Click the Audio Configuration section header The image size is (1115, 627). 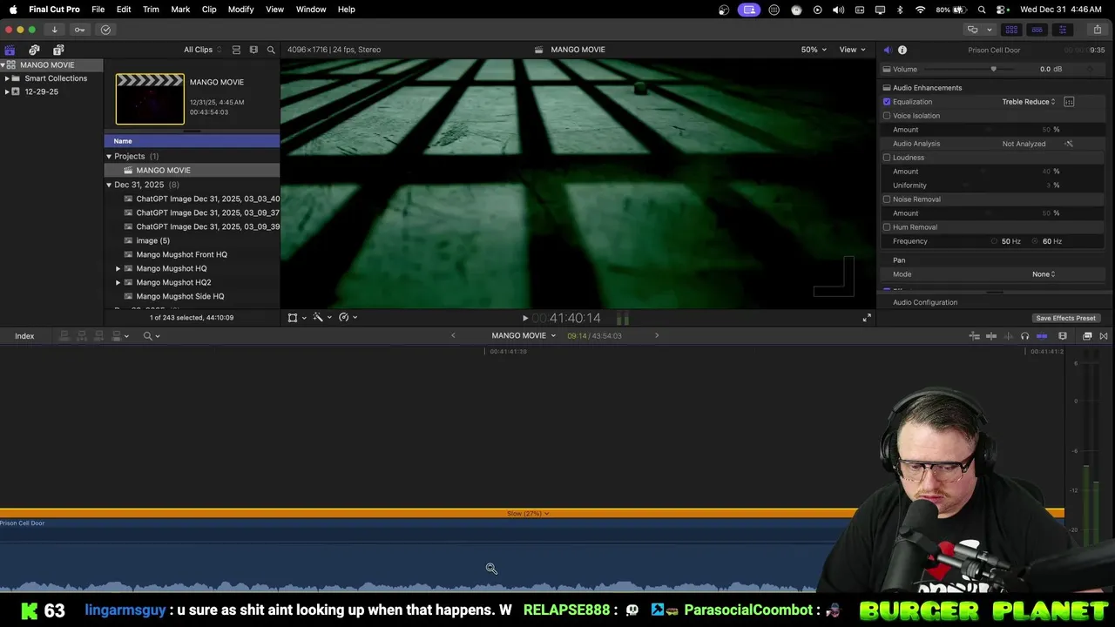tap(925, 302)
